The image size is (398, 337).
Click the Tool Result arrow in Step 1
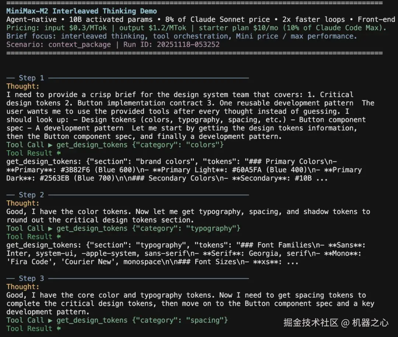(x=58, y=153)
